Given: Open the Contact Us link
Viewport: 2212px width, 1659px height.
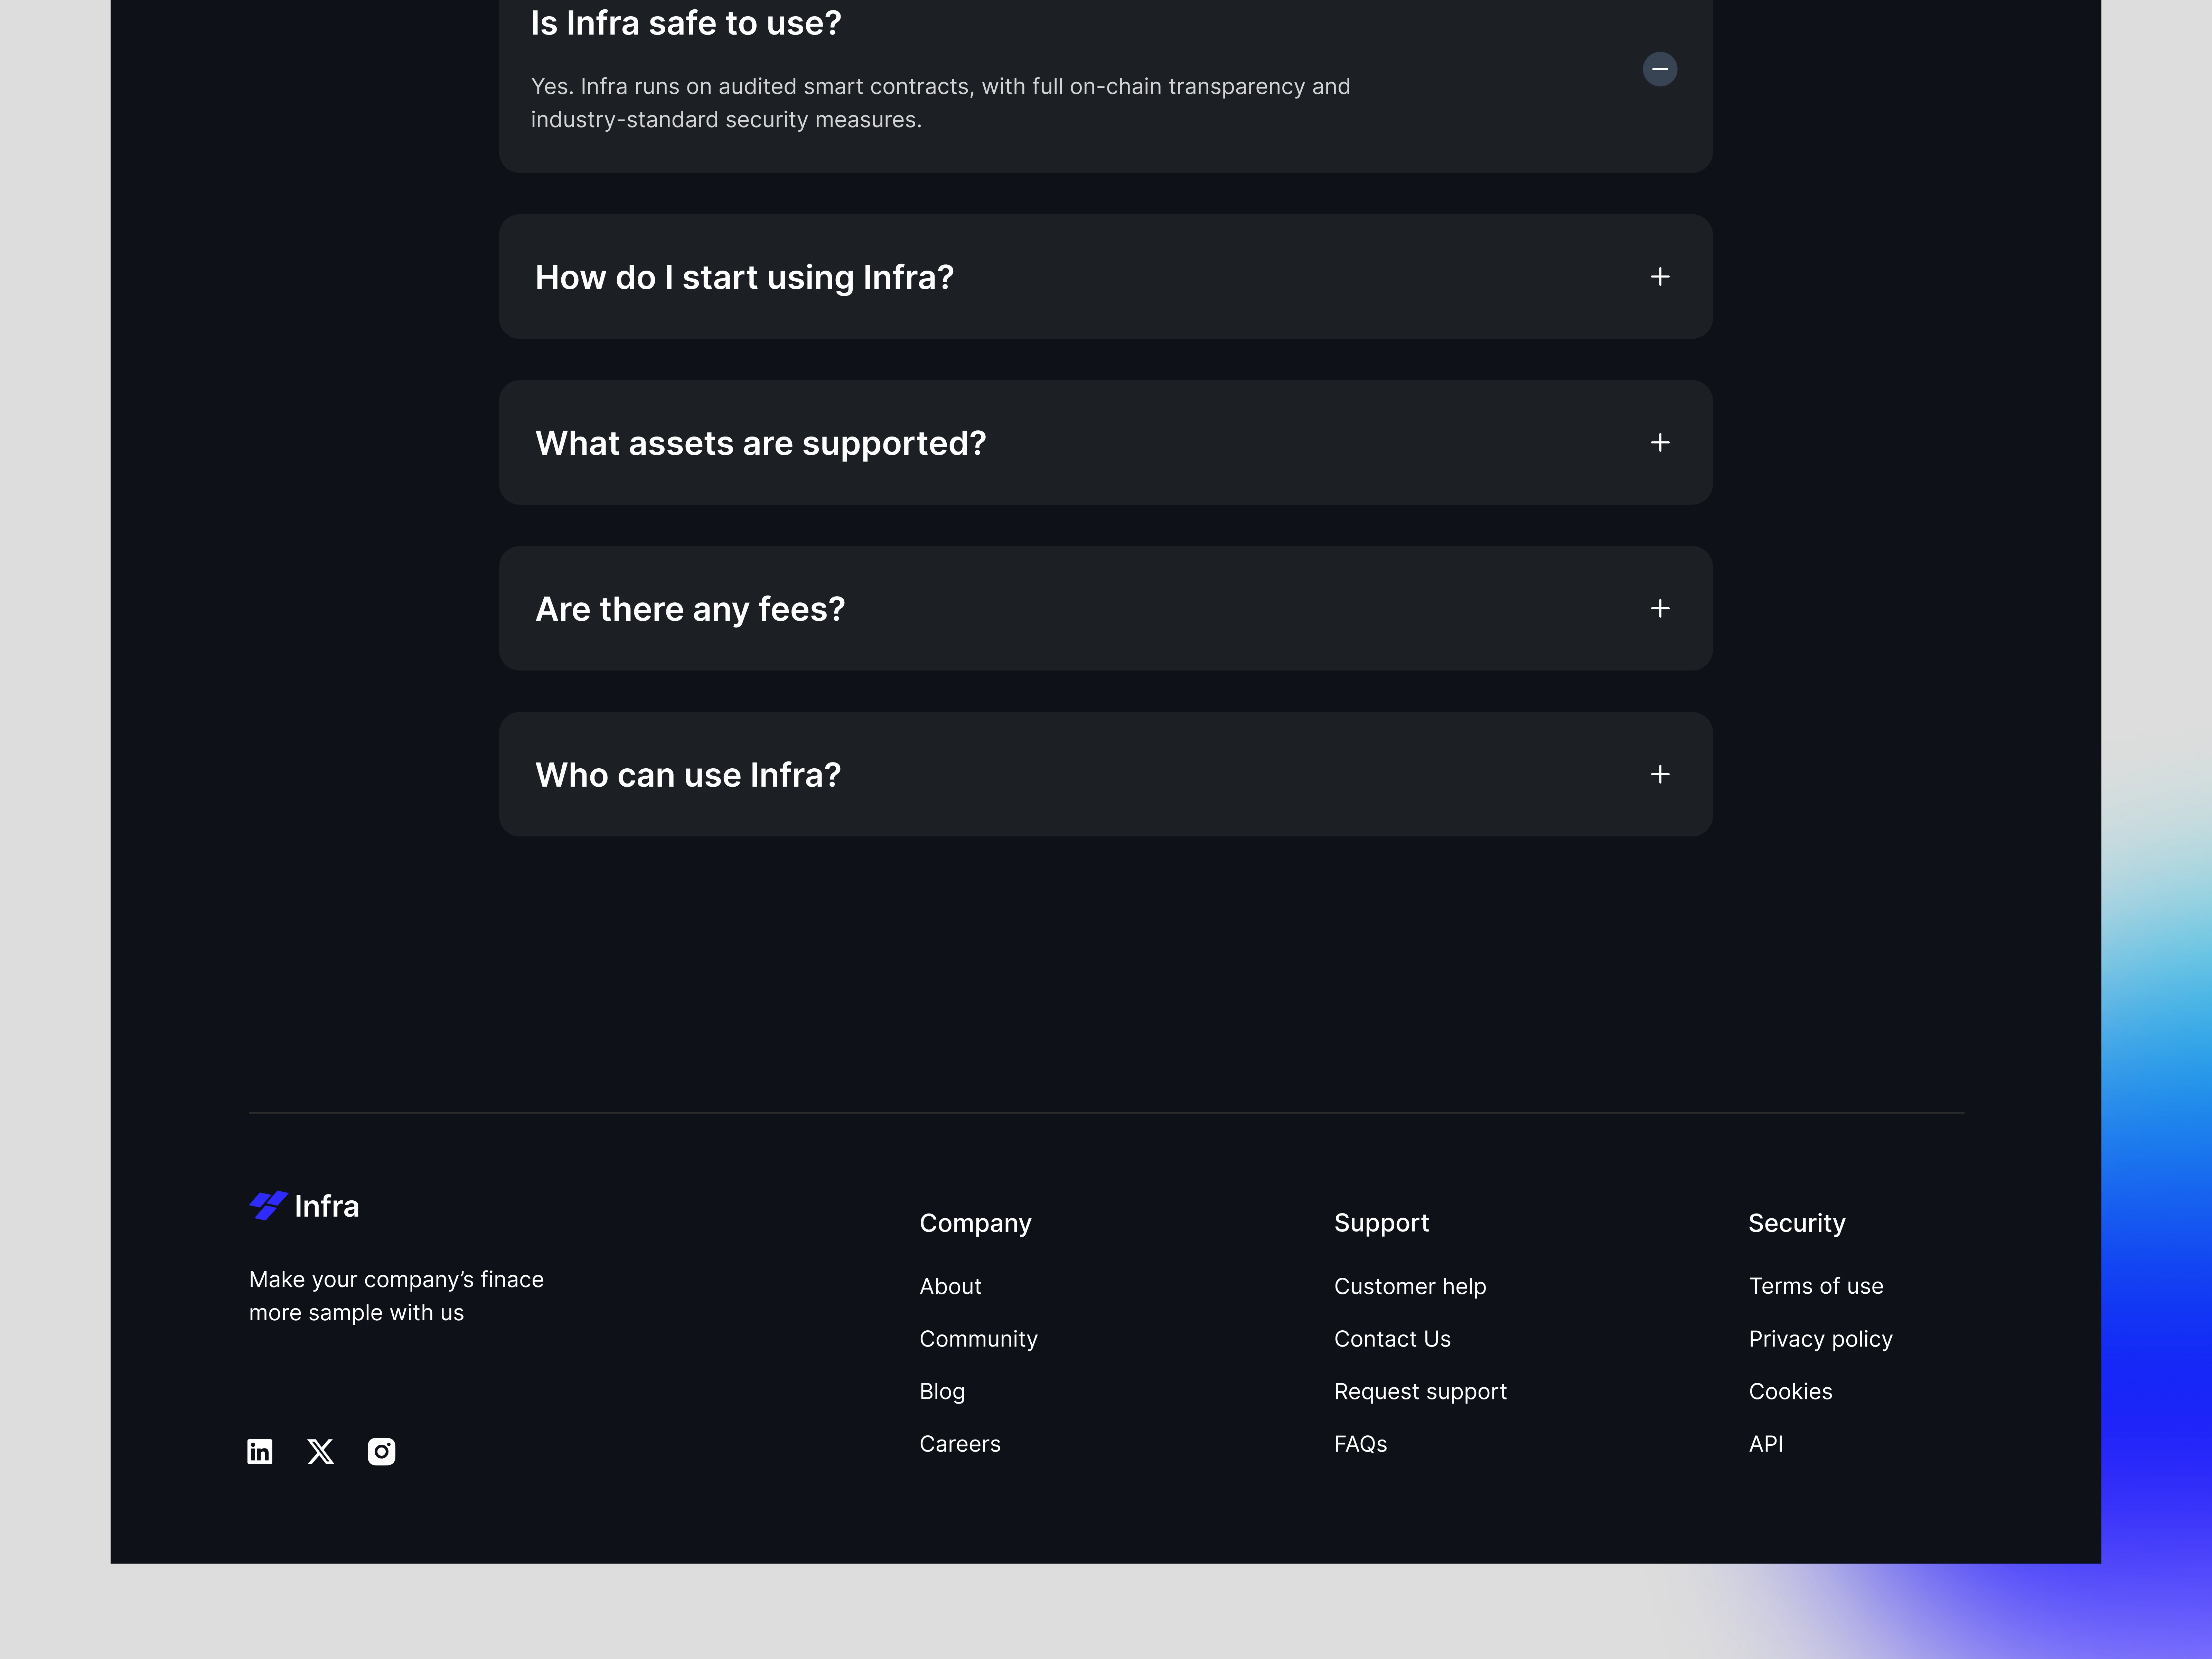Looking at the screenshot, I should pyautogui.click(x=1392, y=1339).
